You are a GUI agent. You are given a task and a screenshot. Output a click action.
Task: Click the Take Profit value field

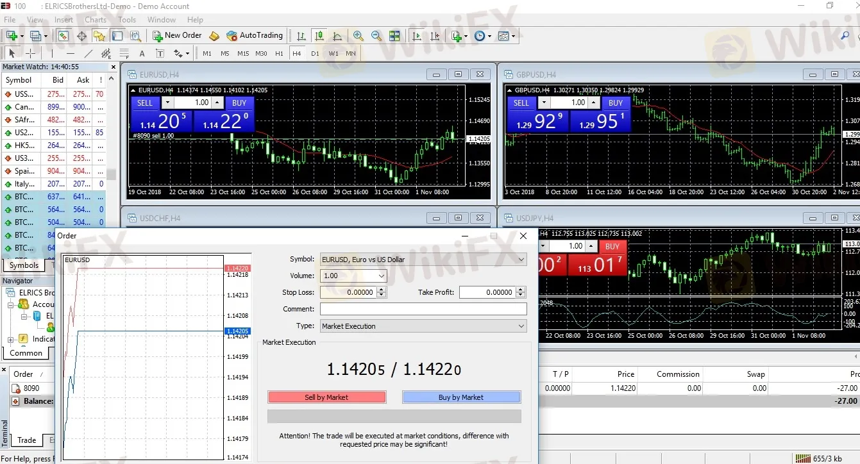click(x=487, y=292)
